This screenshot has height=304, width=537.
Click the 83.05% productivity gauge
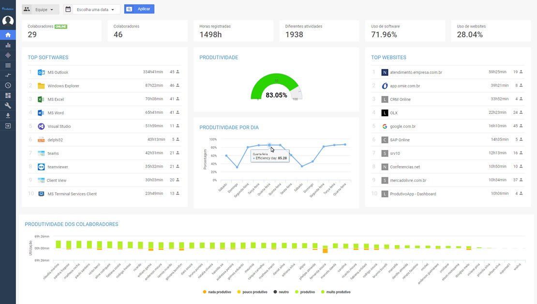[276, 87]
